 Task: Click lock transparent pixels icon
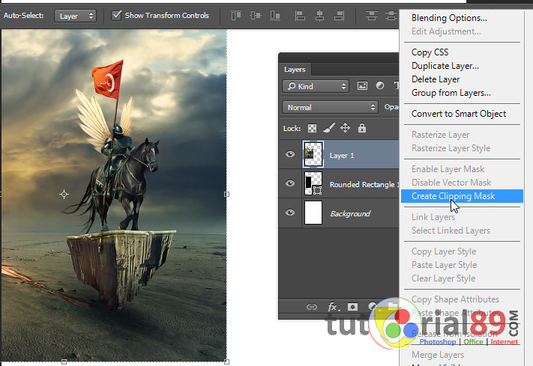pyautogui.click(x=312, y=128)
